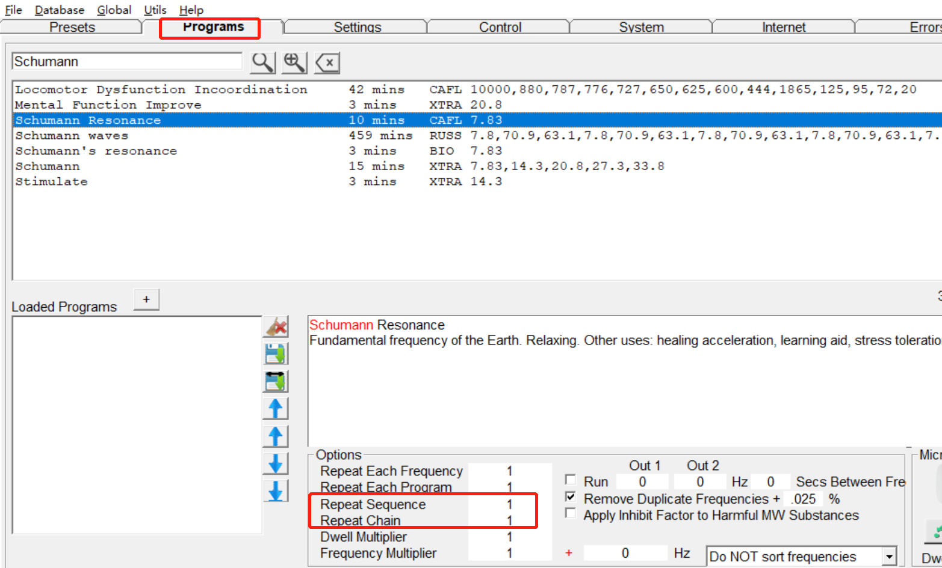Check Apply Inhibit Factor to Harmful MW Substances
942x568 pixels.
tap(571, 513)
